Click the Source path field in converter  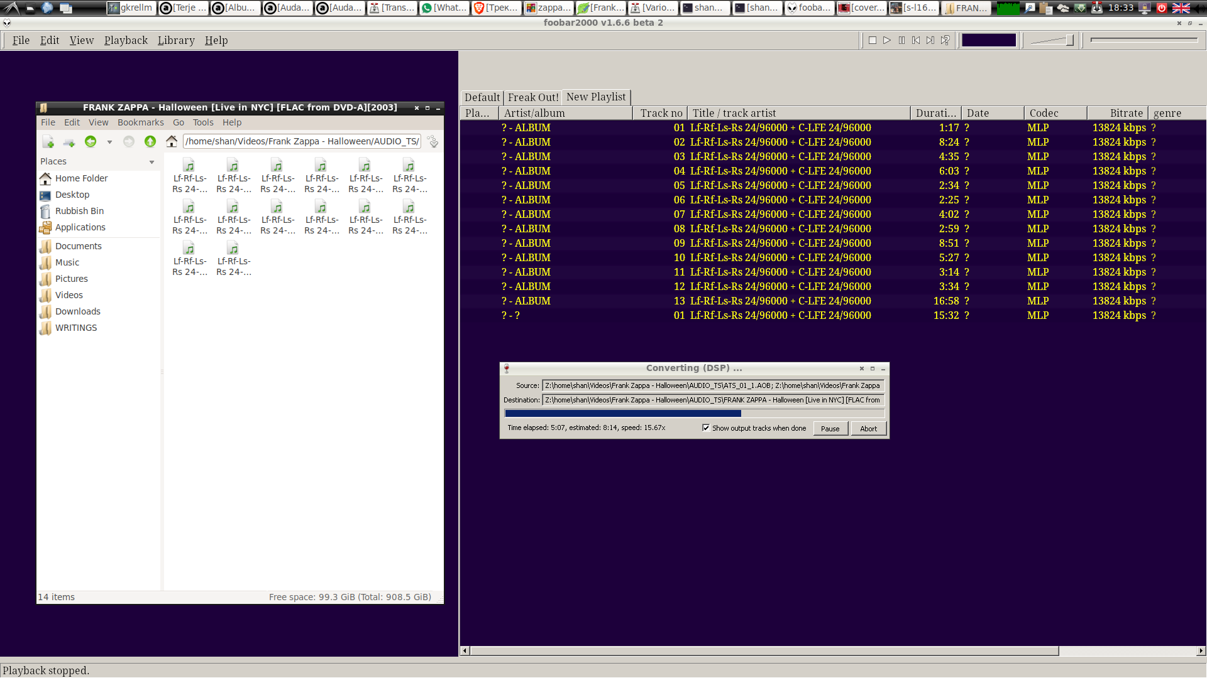pos(713,385)
